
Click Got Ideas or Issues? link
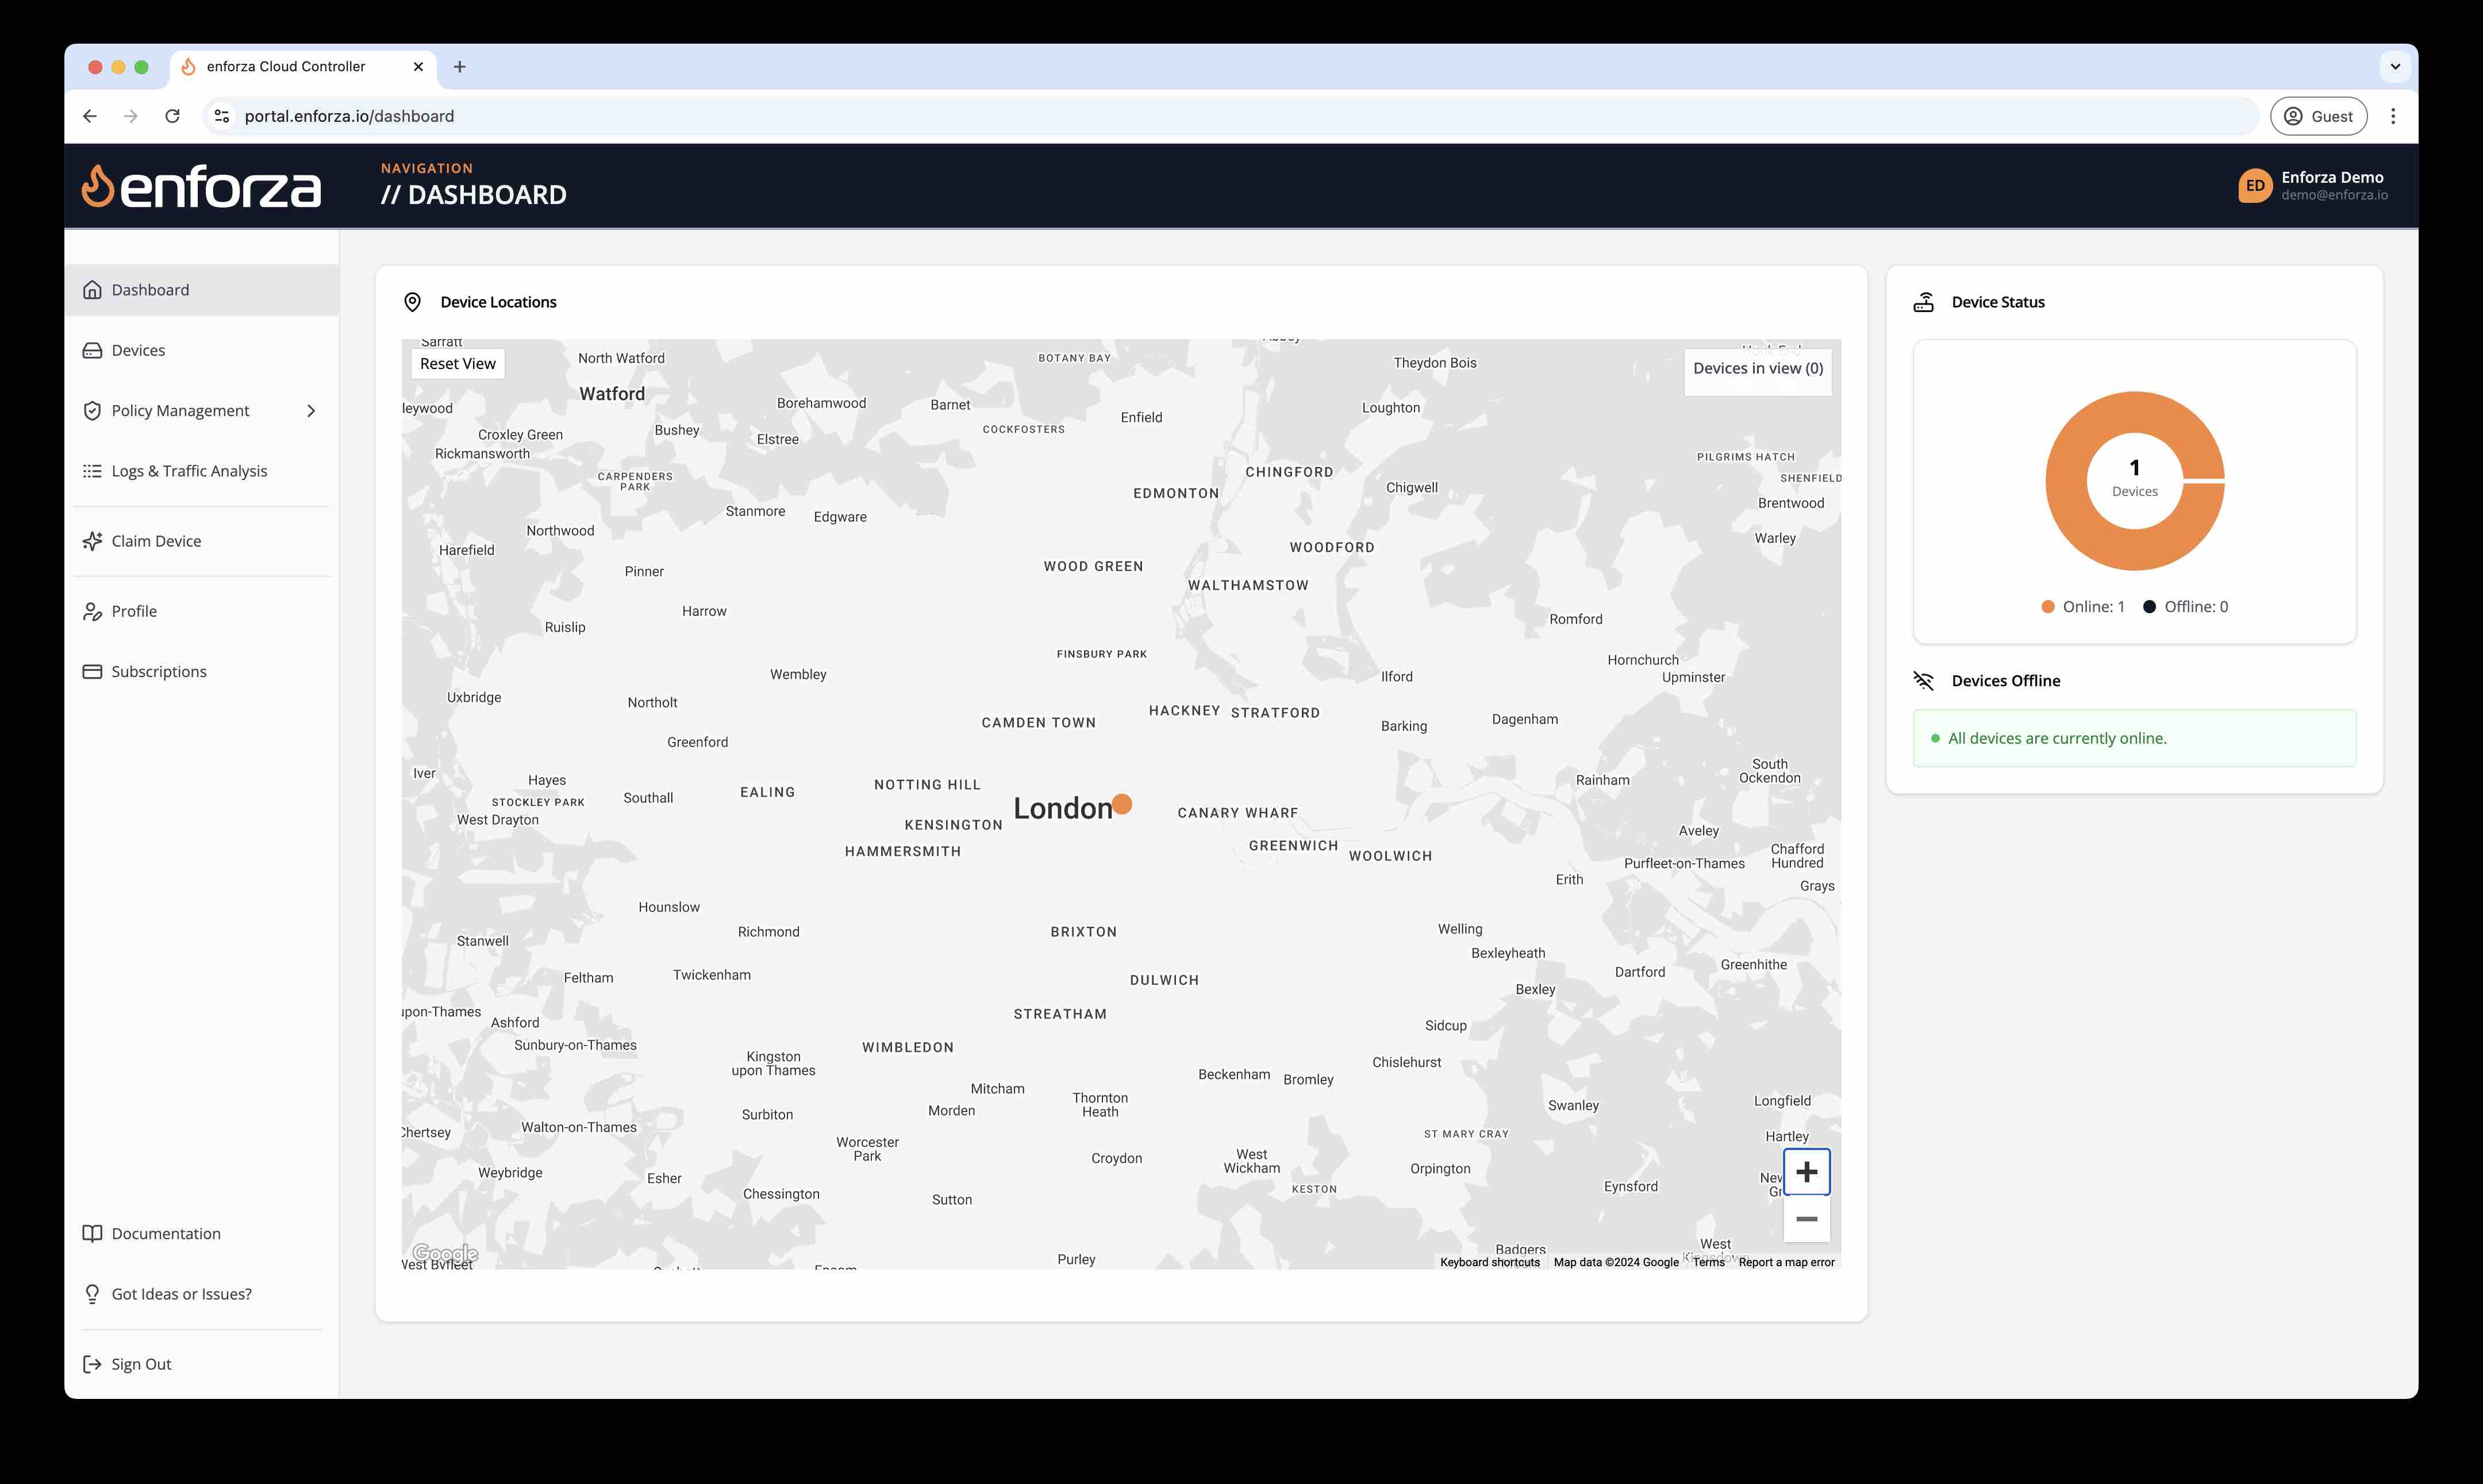(202, 1294)
